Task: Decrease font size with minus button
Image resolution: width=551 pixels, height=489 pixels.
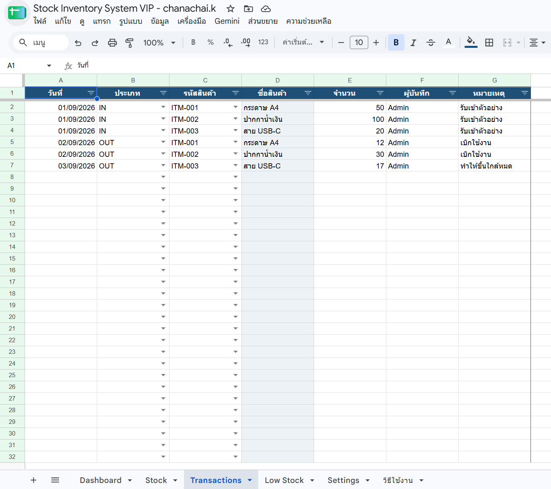Action: pos(341,43)
